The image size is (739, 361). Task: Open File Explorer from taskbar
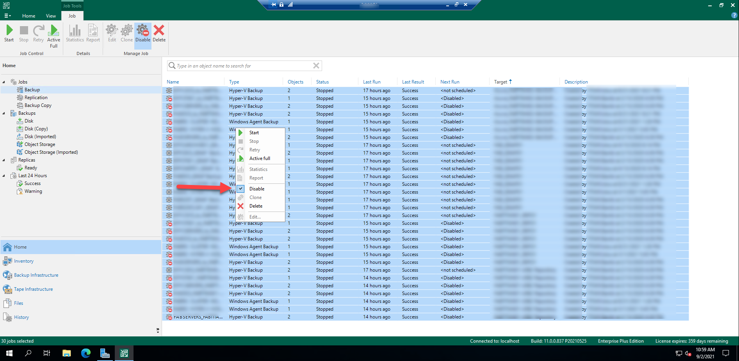pos(66,353)
